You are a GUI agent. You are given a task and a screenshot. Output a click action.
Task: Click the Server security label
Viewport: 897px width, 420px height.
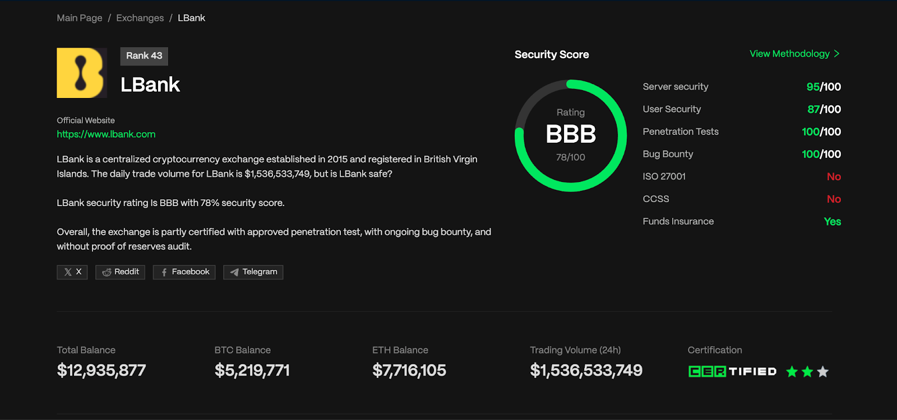(676, 87)
